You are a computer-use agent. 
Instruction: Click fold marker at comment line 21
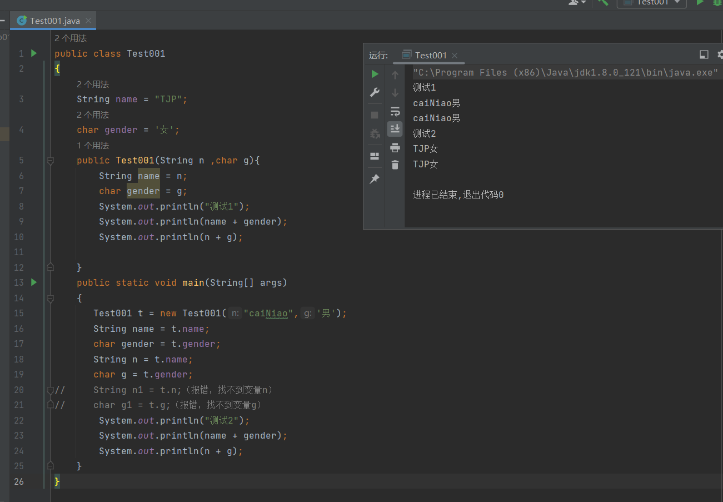coord(51,405)
